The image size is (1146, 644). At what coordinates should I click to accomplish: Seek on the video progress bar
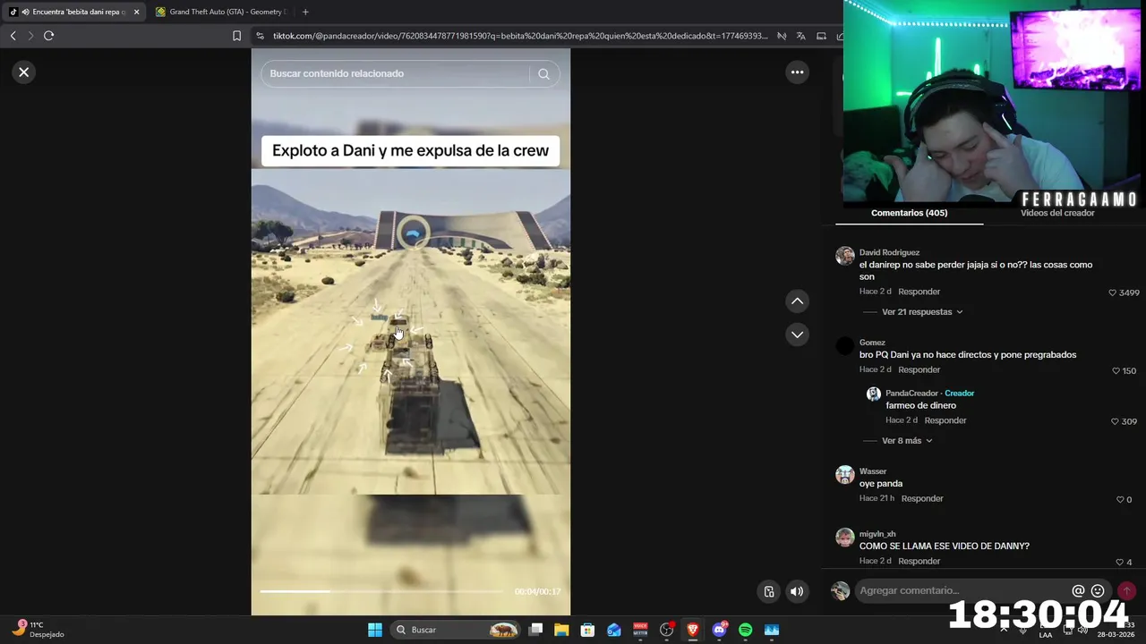381,591
